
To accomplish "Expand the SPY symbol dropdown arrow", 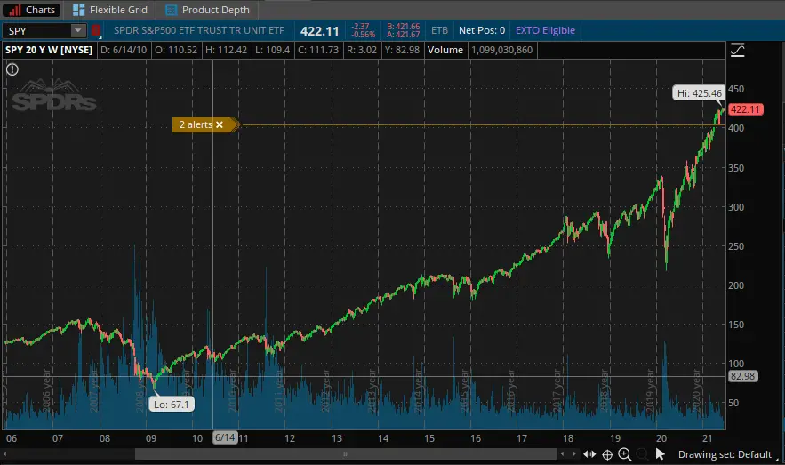I will click(x=78, y=31).
